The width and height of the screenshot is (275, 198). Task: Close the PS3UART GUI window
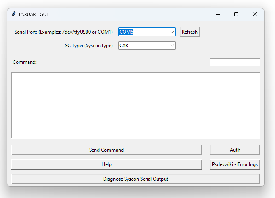tap(255, 14)
